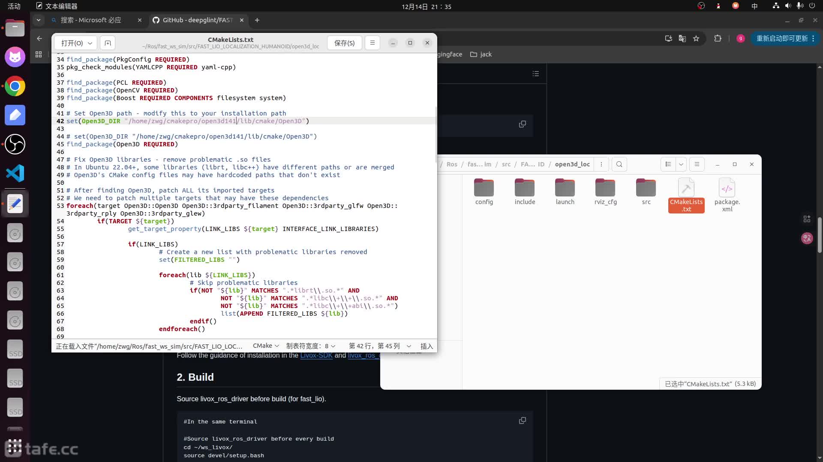Open the Livox-SDK link
The height and width of the screenshot is (462, 823).
[316, 355]
